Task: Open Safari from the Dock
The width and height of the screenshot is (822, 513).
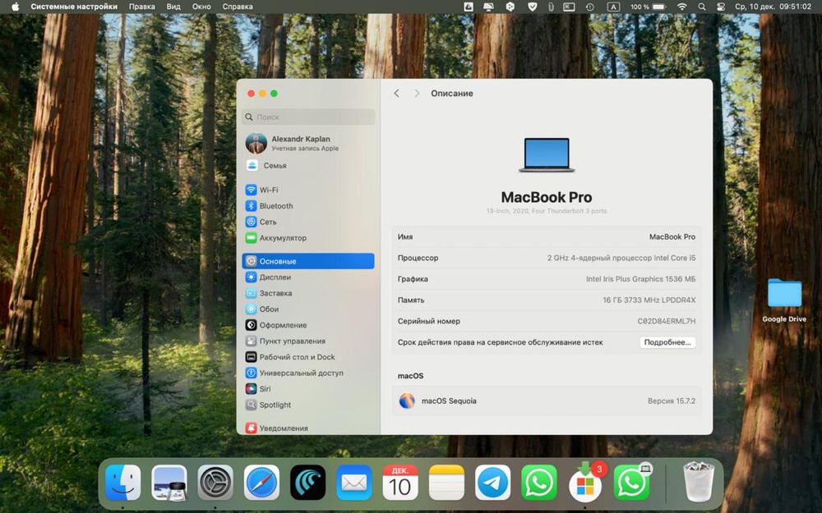Action: click(261, 483)
